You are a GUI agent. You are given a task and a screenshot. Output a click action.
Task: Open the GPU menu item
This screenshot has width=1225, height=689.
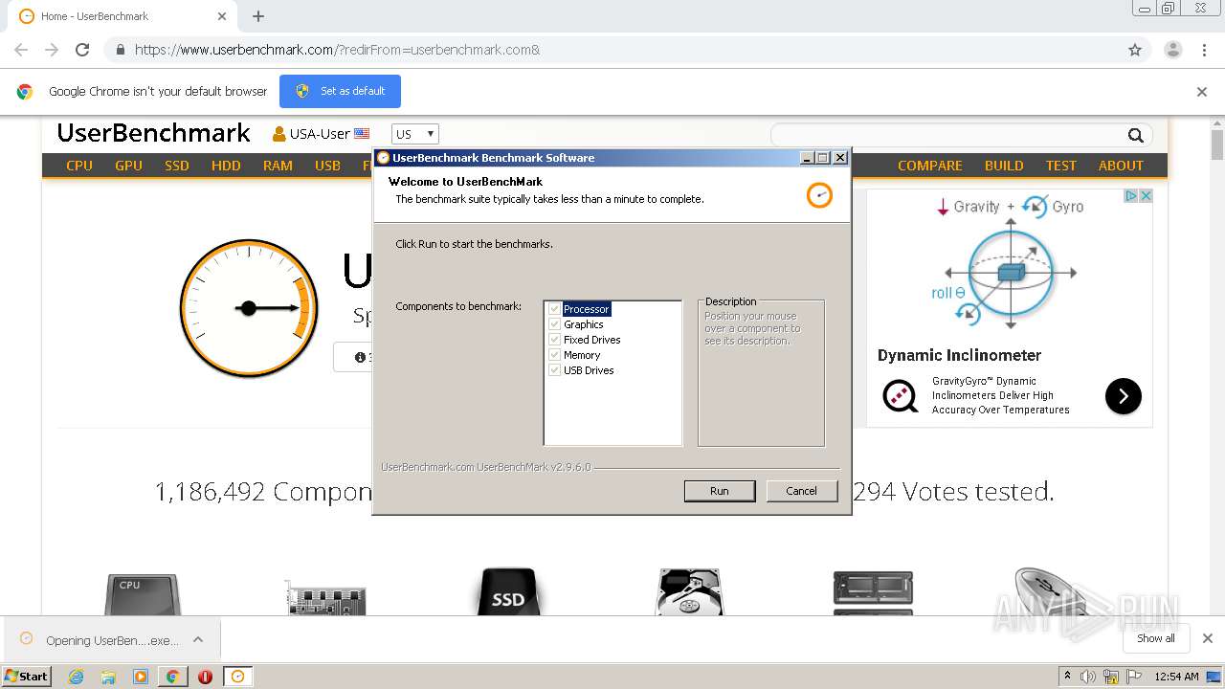[x=128, y=166]
